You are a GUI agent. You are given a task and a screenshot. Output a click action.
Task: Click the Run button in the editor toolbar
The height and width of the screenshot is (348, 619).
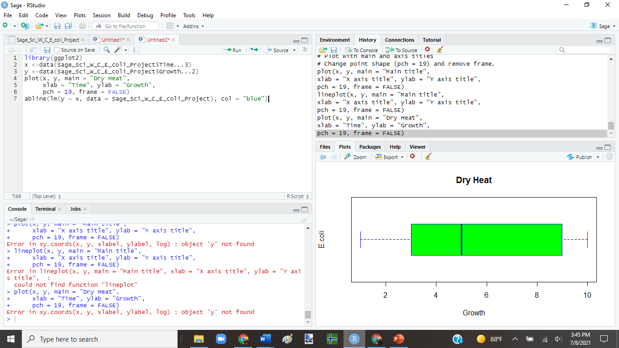click(232, 50)
